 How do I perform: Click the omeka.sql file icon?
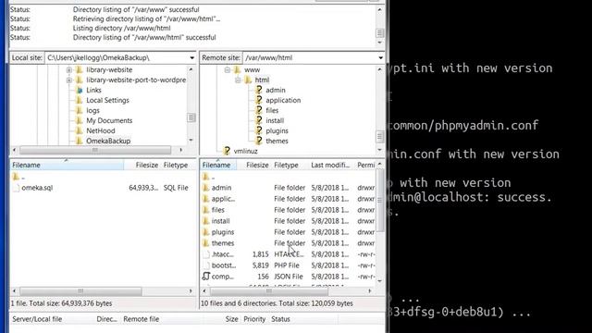16,188
